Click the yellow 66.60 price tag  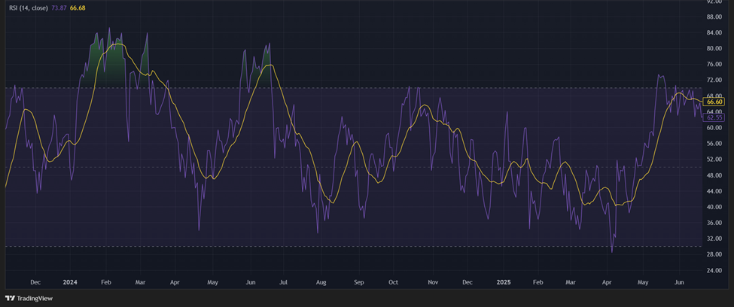click(714, 102)
